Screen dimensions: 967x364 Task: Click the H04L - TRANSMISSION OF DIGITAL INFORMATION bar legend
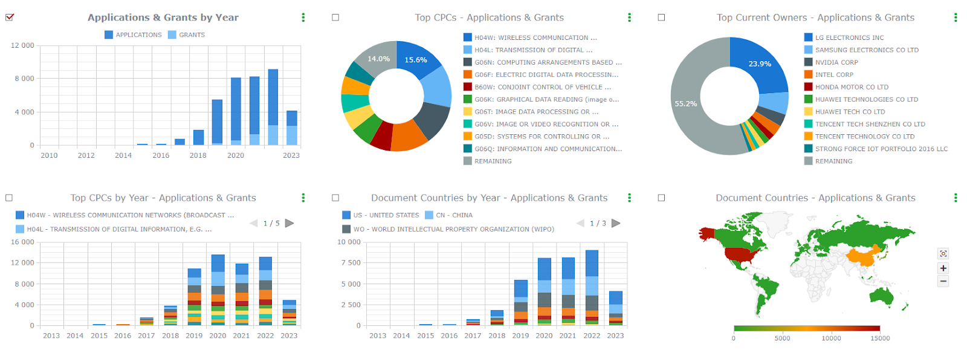[x=114, y=230]
